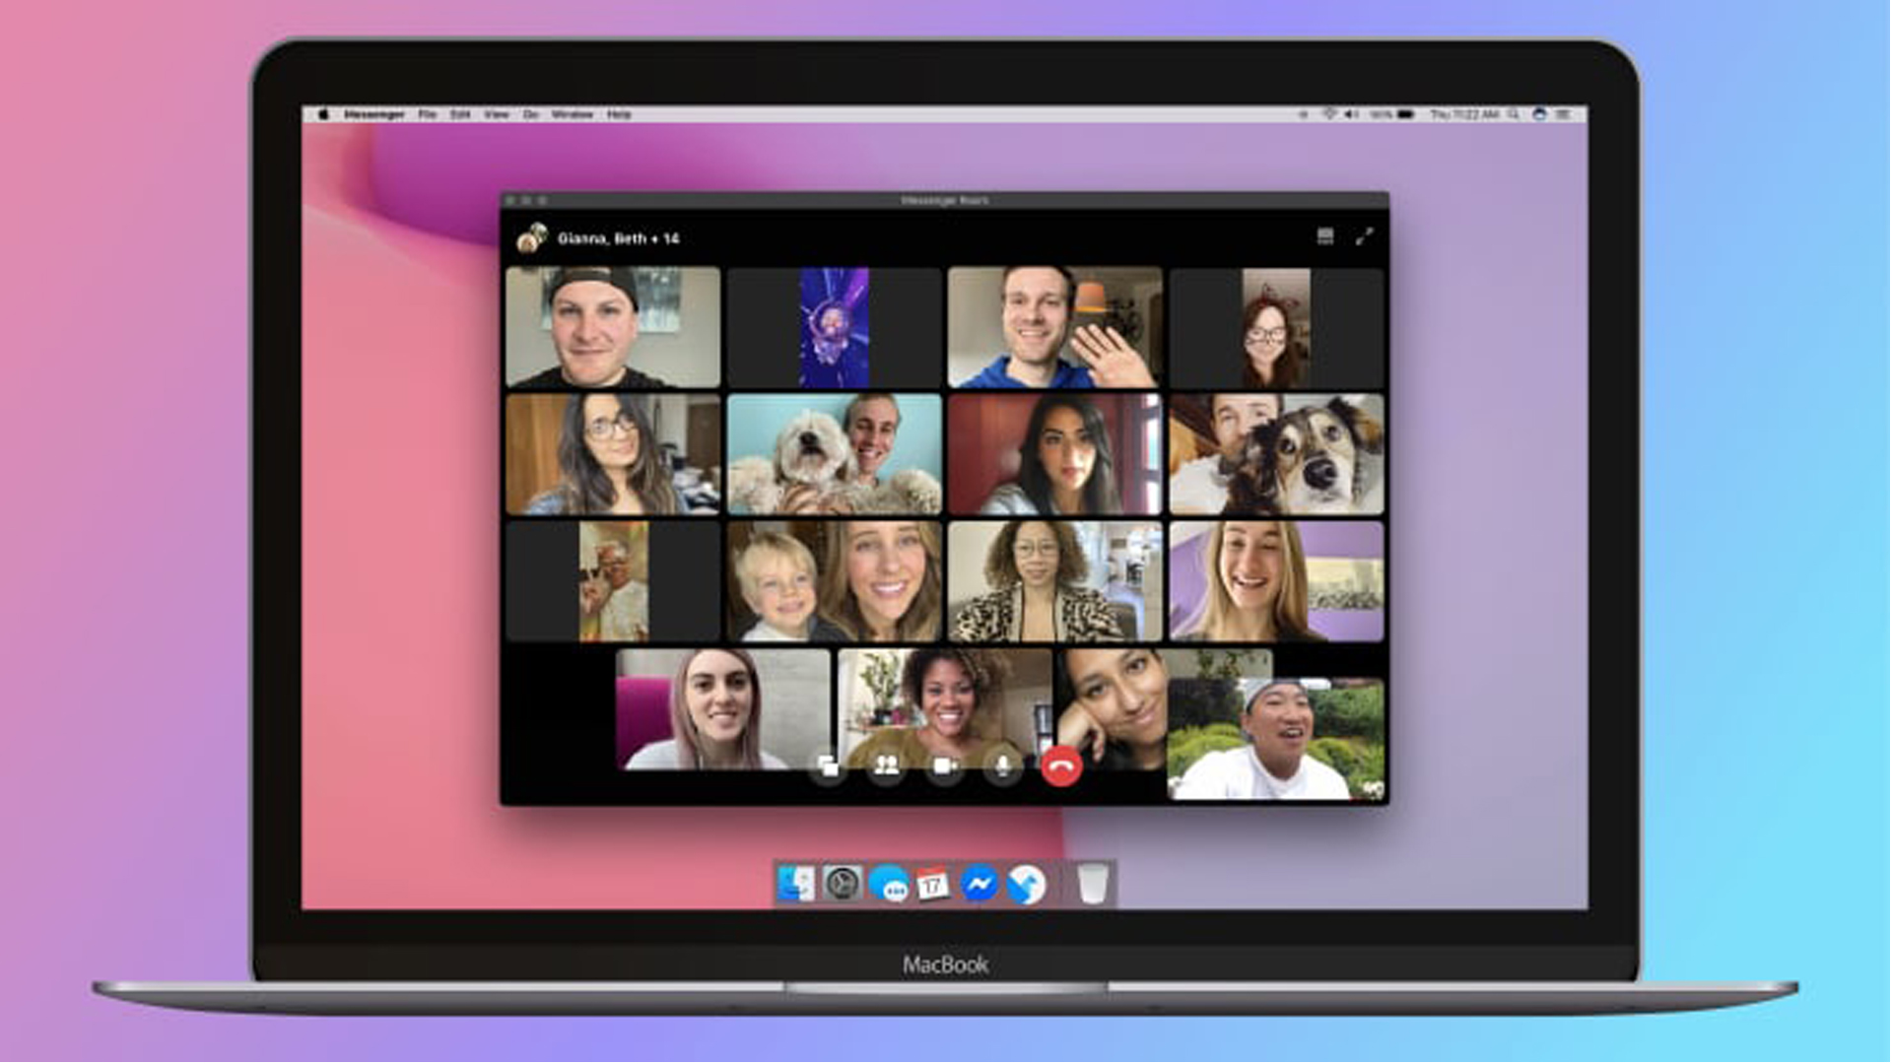The height and width of the screenshot is (1064, 1892).
Task: Open the Window menu
Action: coord(572,115)
